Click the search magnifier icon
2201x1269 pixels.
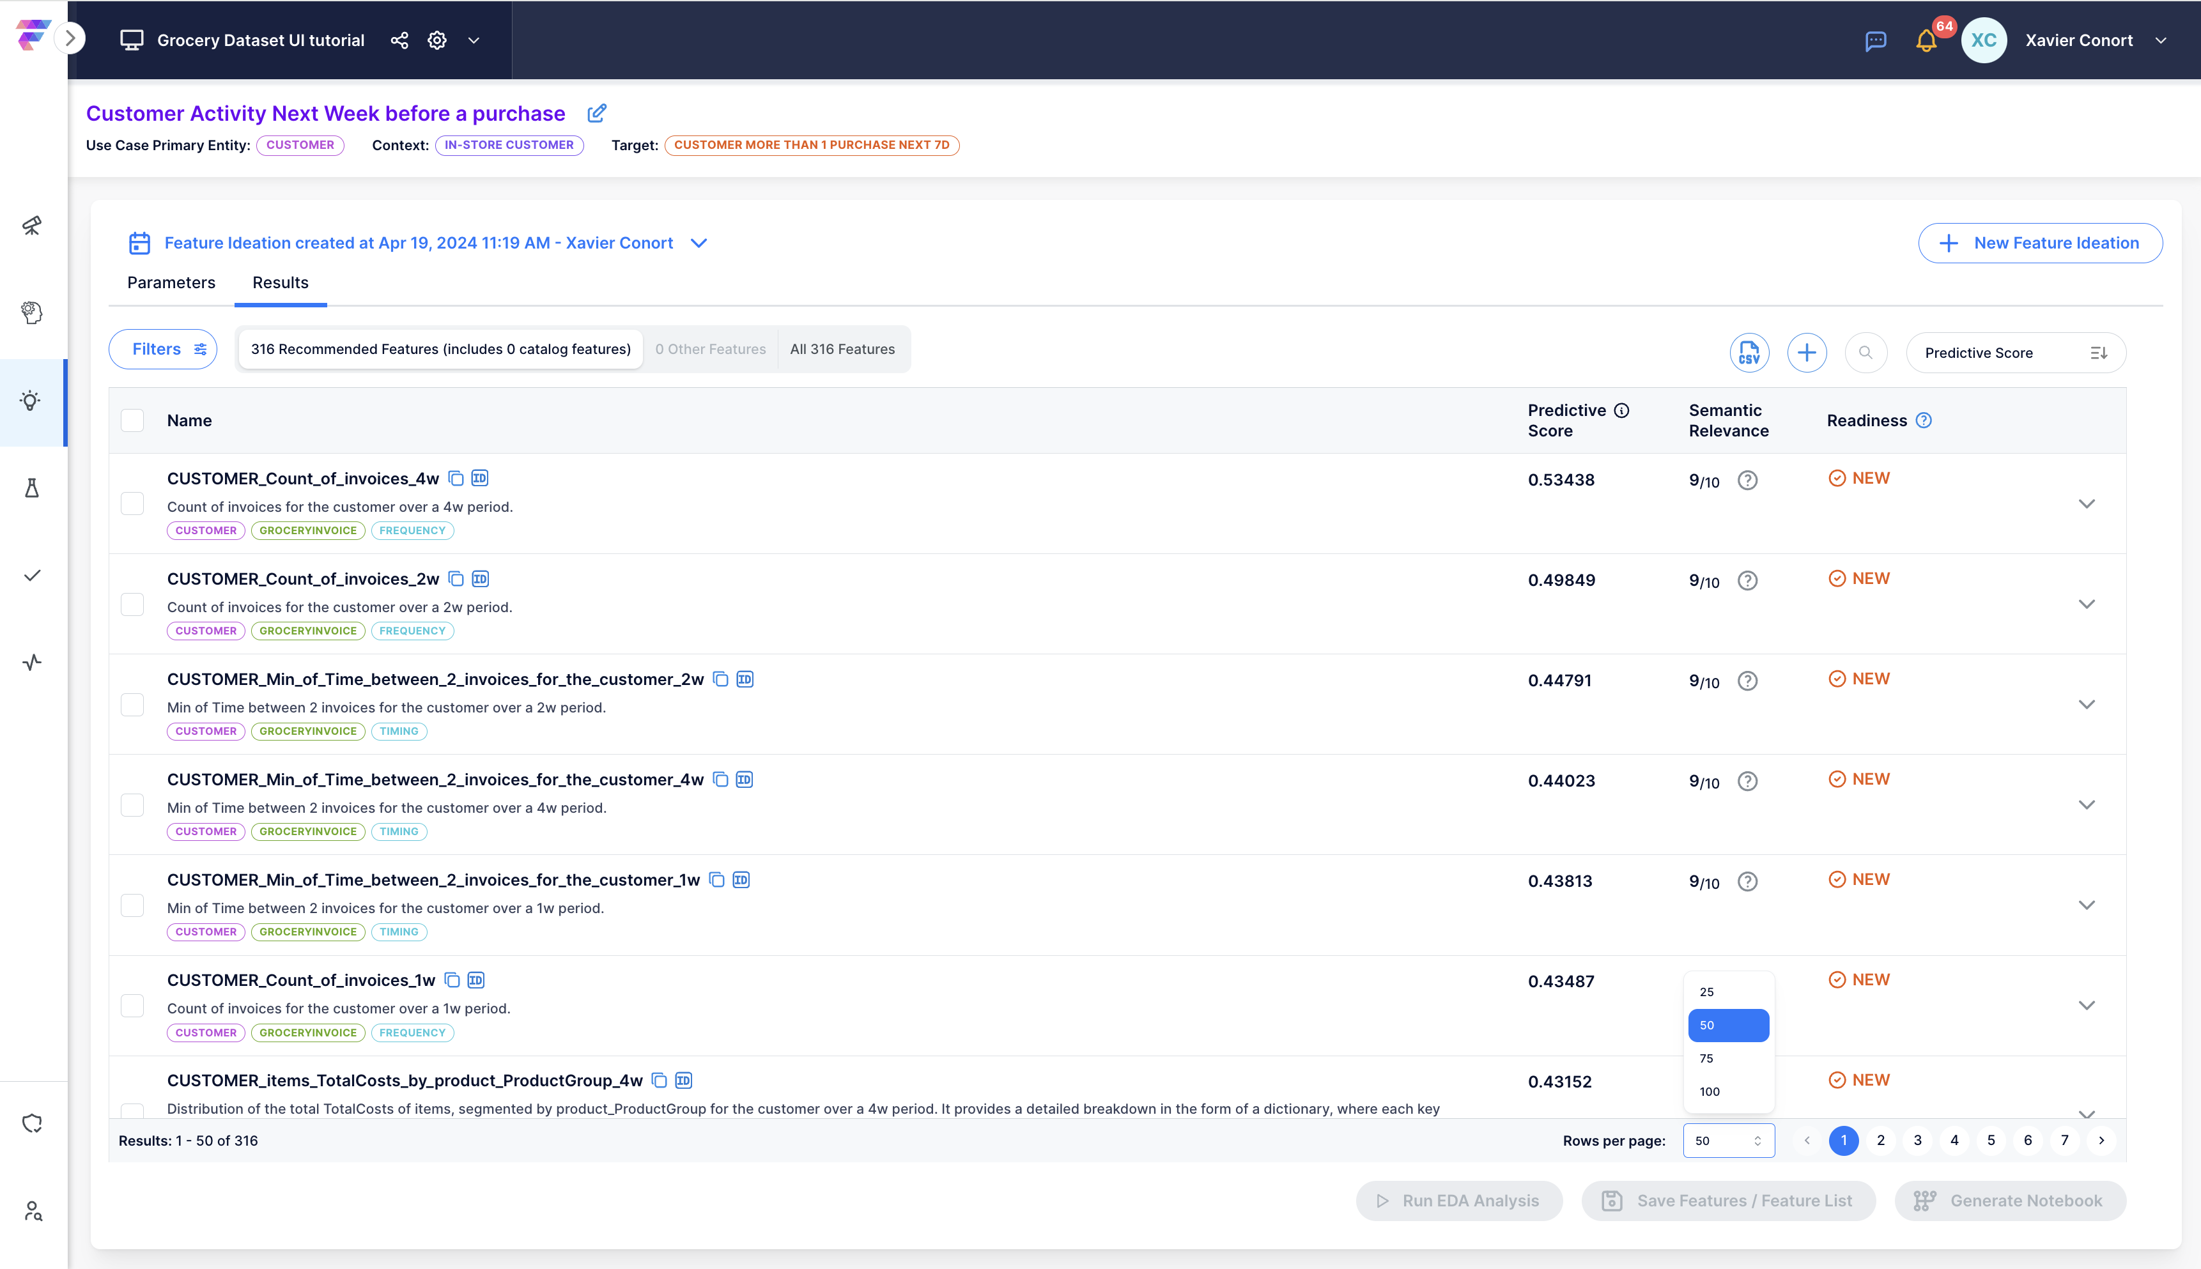(x=1865, y=352)
